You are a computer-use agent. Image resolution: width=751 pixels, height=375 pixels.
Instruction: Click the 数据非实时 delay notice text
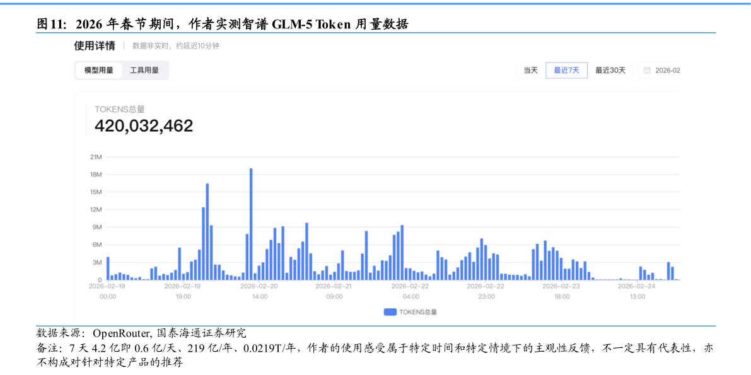tap(176, 46)
